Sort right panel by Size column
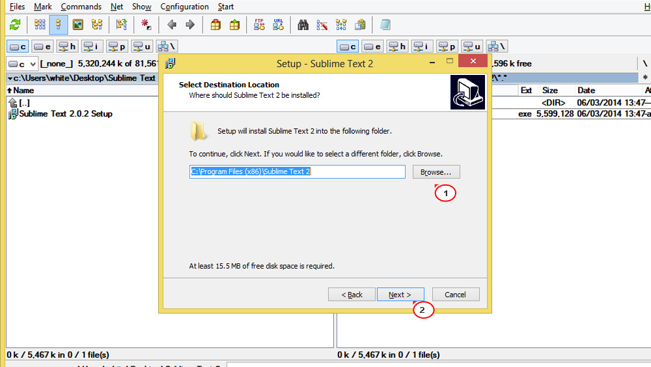 tap(549, 90)
